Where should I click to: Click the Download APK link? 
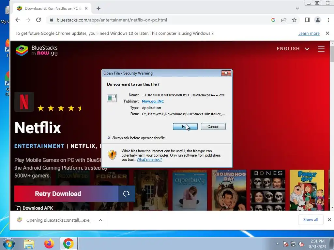coord(34,208)
